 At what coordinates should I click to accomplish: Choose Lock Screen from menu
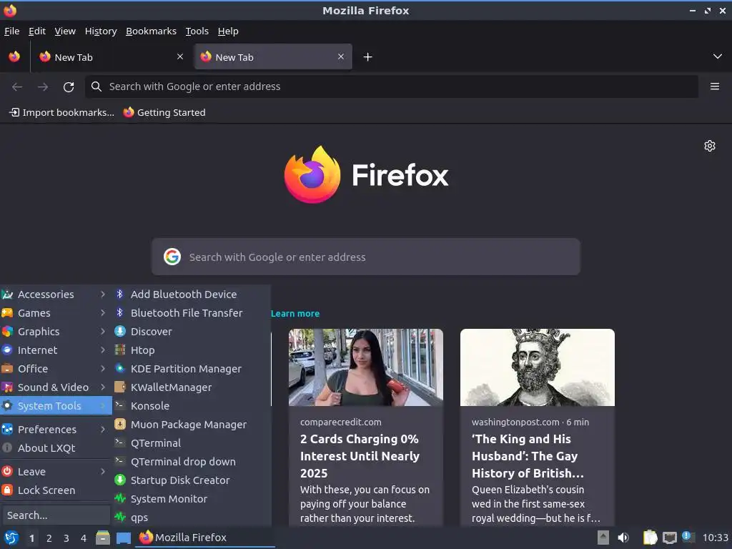[56, 490]
